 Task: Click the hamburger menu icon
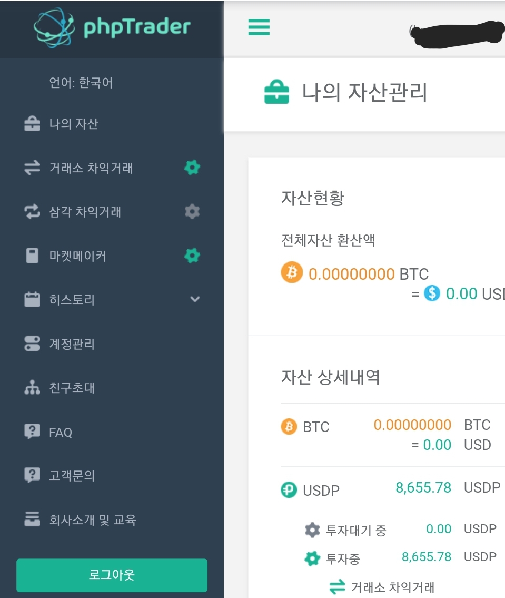(259, 27)
